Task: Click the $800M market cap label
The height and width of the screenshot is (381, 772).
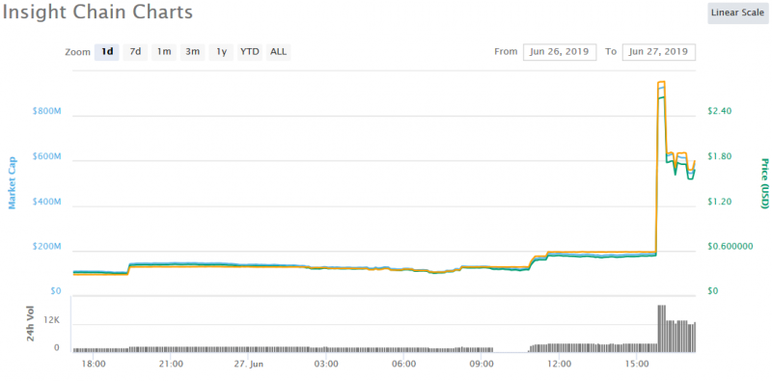Action: [46, 111]
